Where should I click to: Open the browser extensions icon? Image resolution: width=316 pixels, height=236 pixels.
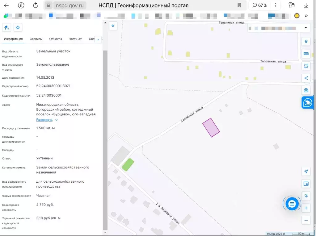pos(291,5)
